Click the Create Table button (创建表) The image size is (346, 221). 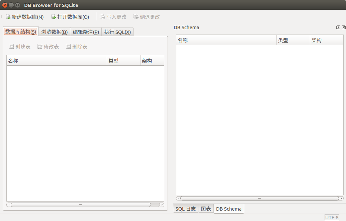click(x=20, y=47)
